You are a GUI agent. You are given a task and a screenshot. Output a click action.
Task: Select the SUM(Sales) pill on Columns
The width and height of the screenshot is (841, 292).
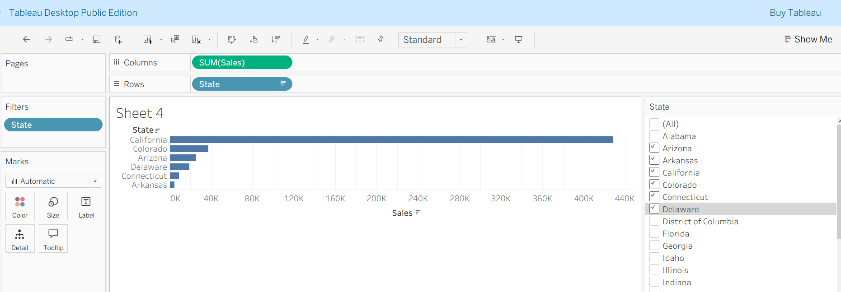(242, 62)
